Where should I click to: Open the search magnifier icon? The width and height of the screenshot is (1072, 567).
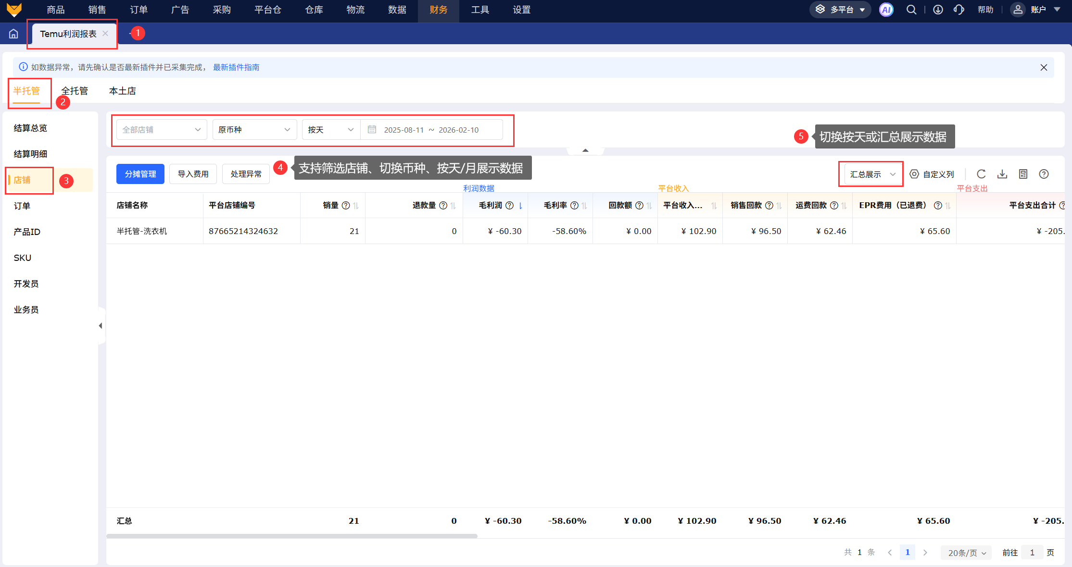pos(911,10)
